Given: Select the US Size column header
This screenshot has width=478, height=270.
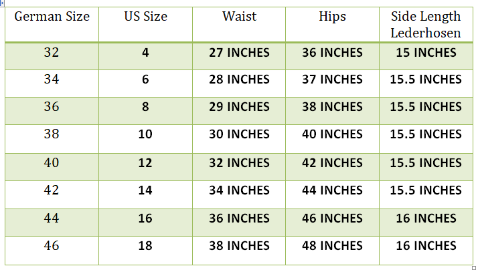Looking at the screenshot, I should (145, 17).
